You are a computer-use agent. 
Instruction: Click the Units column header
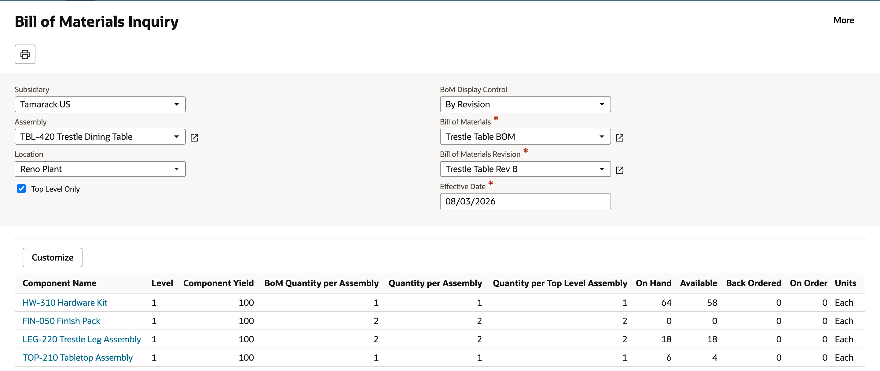tap(845, 283)
